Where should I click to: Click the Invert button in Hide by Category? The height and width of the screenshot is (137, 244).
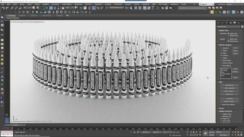pyautogui.click(x=235, y=54)
